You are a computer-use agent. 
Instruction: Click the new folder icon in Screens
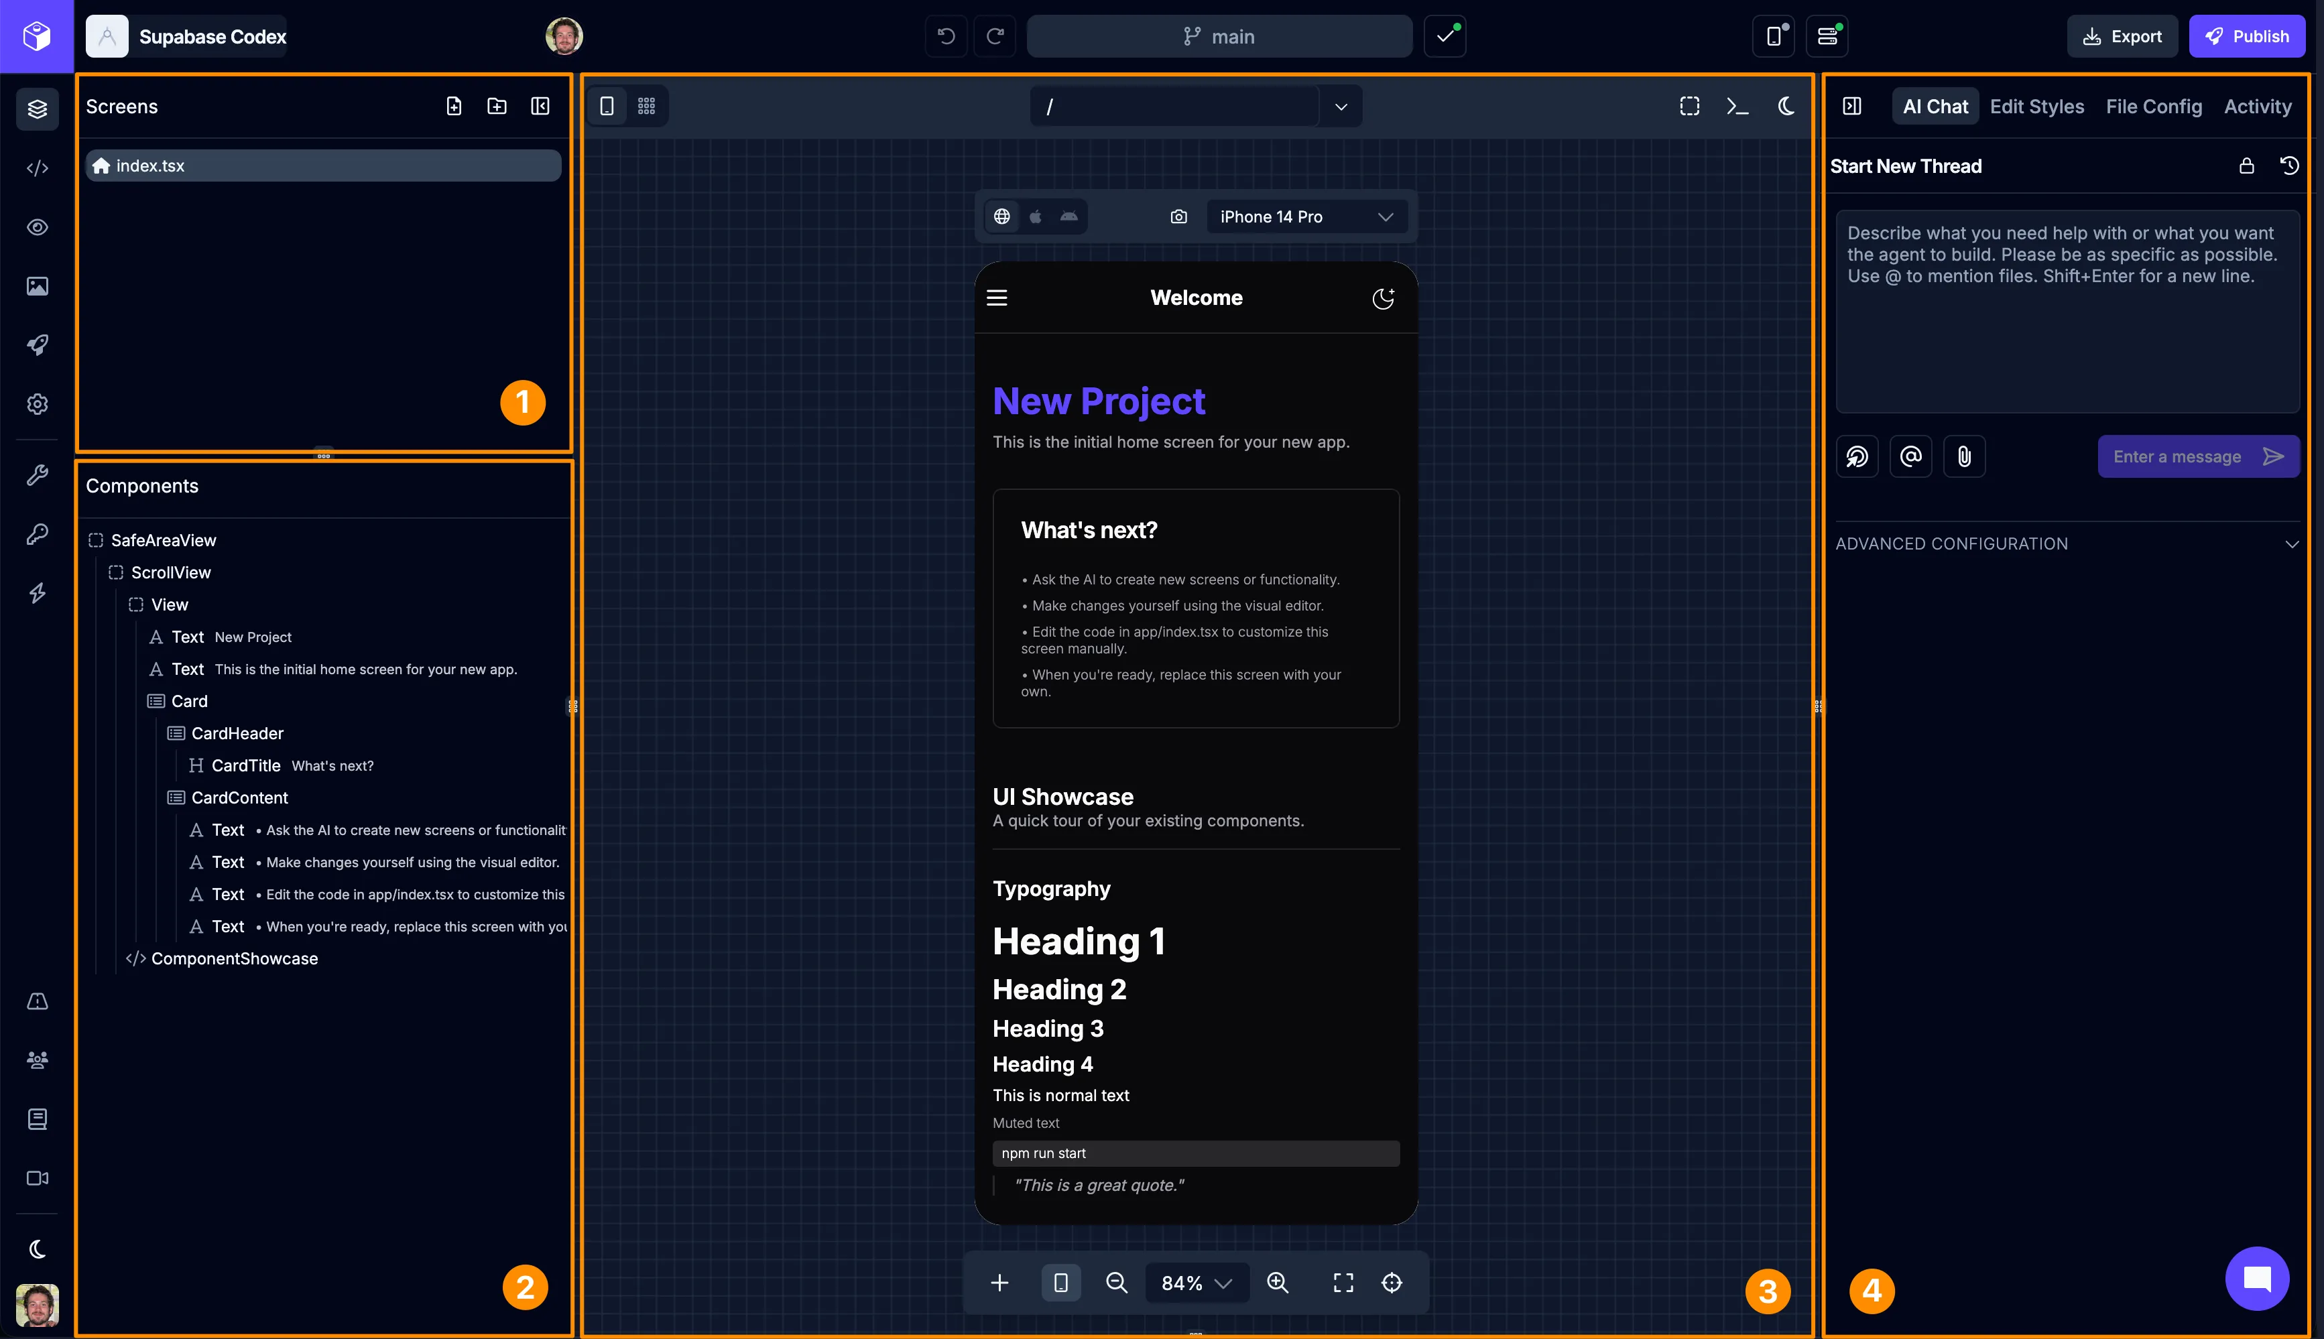(497, 107)
